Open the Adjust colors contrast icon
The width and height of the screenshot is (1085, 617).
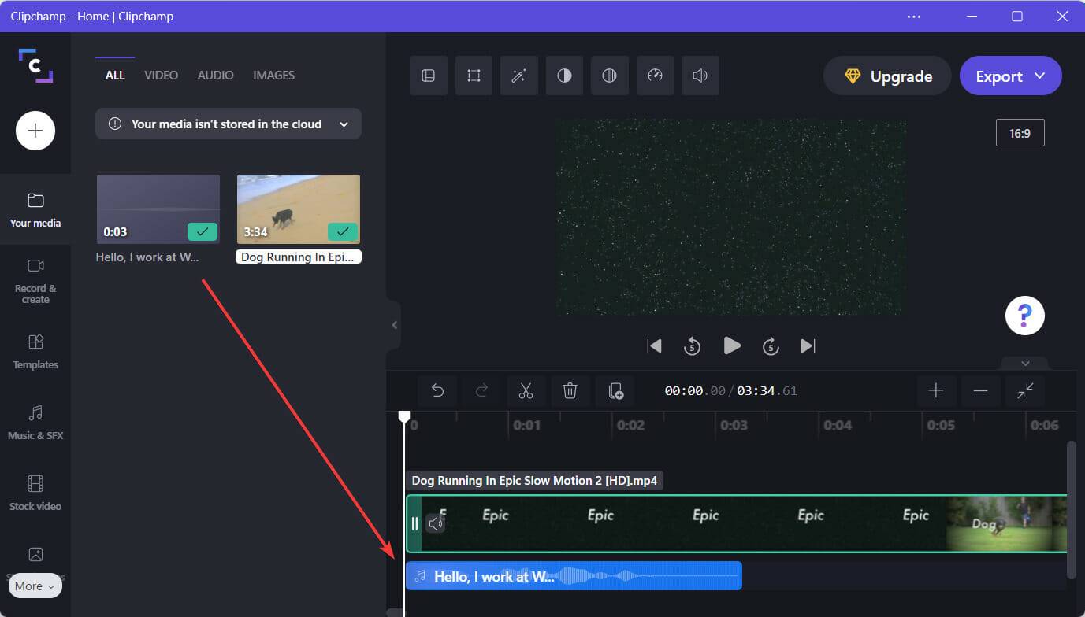coord(564,76)
